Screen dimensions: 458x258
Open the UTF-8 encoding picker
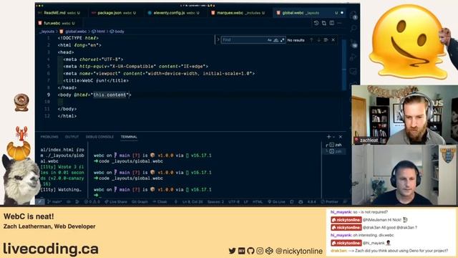click(x=234, y=202)
